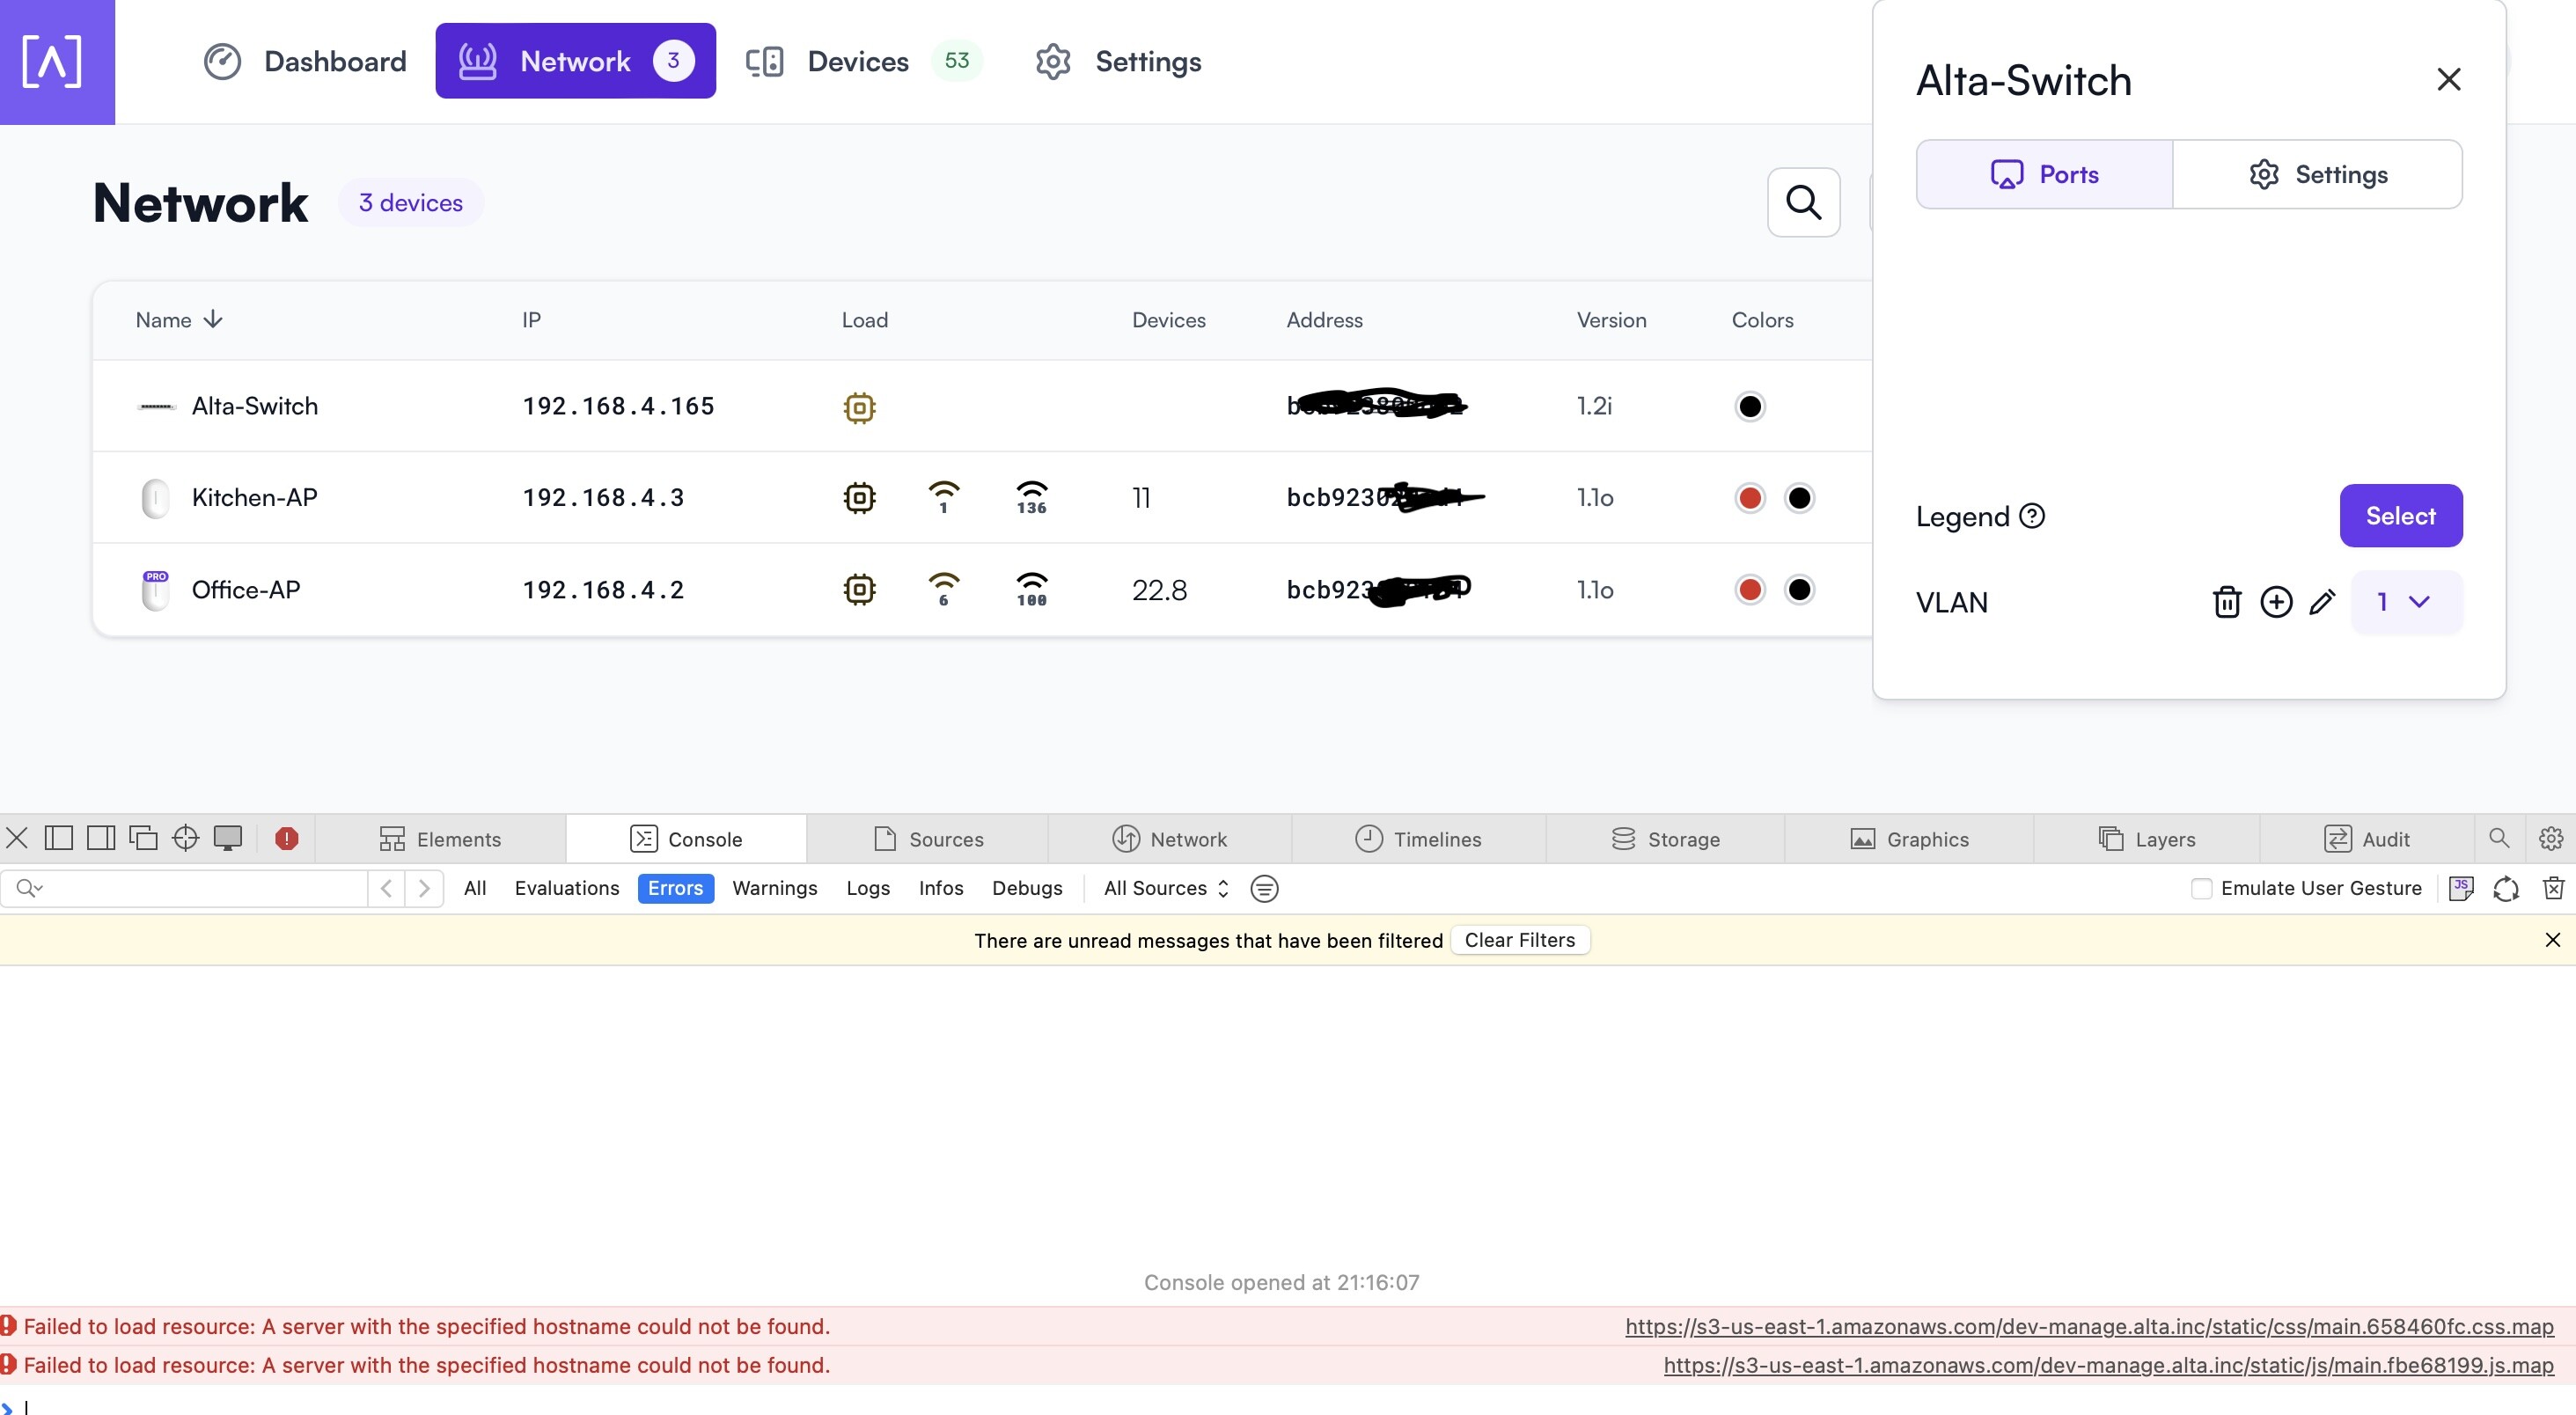Open the Legend help icon
The width and height of the screenshot is (2576, 1415).
[2032, 516]
